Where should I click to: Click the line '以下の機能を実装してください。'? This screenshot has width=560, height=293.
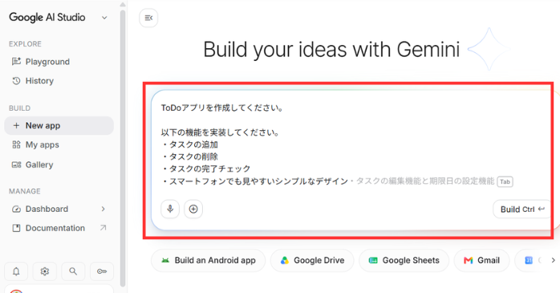click(220, 132)
